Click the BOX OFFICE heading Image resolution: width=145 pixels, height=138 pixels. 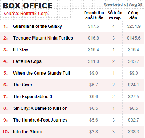(x=28, y=6)
